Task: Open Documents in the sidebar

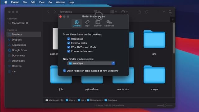Action: tap(24, 55)
